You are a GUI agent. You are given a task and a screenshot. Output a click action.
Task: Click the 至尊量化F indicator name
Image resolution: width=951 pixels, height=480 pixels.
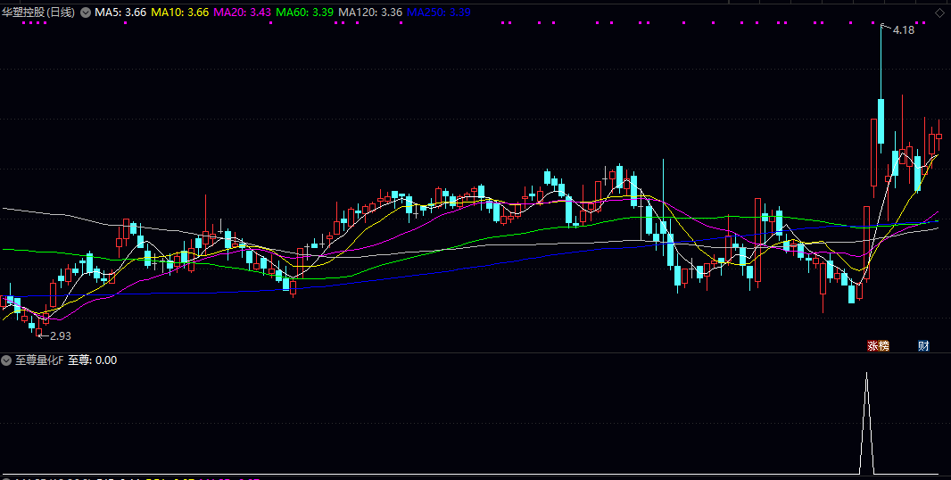click(x=38, y=360)
